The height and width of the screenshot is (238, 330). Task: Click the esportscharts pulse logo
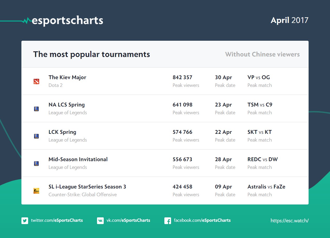pyautogui.click(x=26, y=21)
